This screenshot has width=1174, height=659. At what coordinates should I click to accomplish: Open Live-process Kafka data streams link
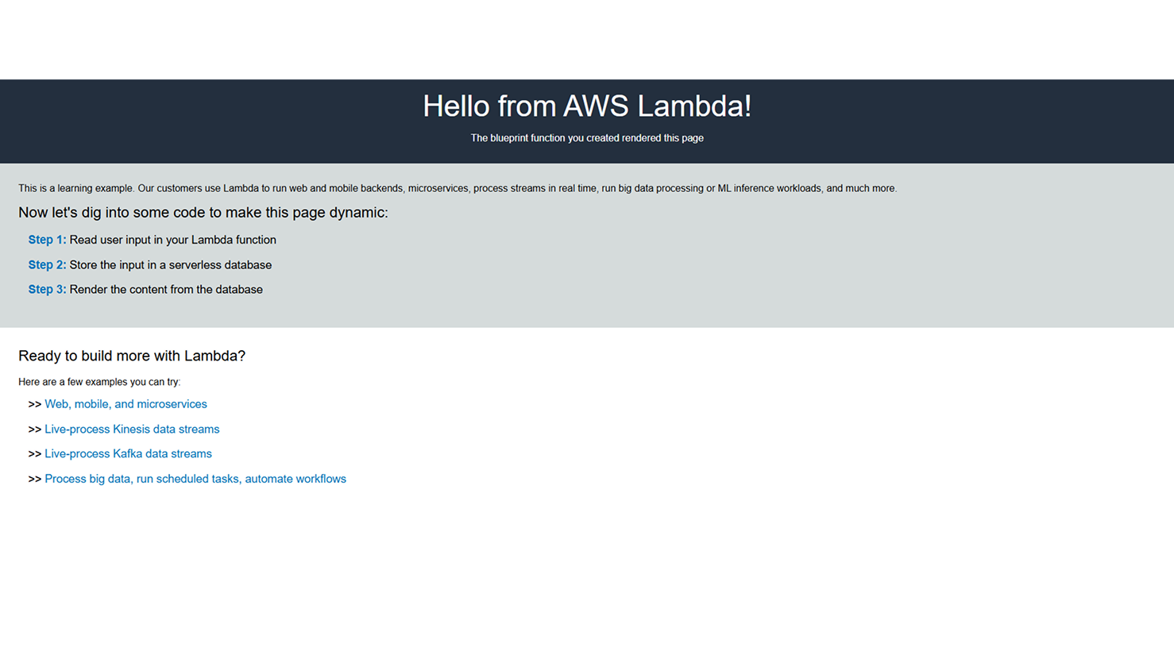click(128, 454)
